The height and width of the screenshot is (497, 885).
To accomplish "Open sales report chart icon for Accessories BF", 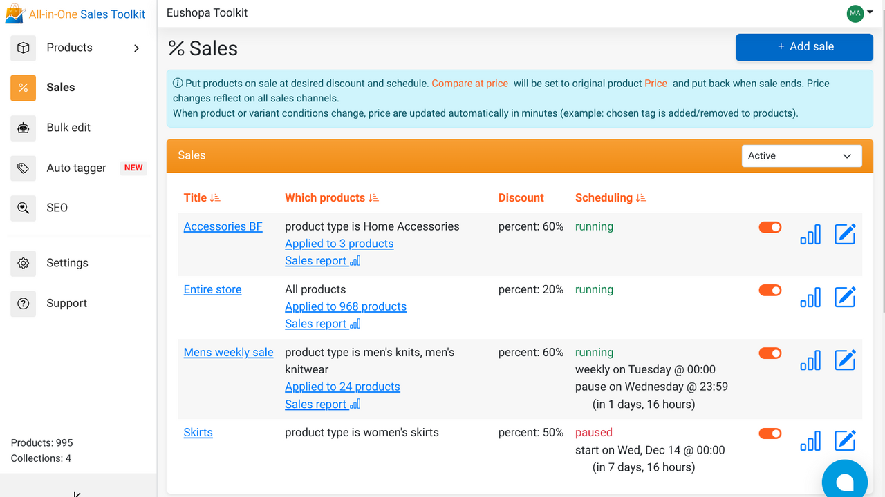I will [810, 235].
